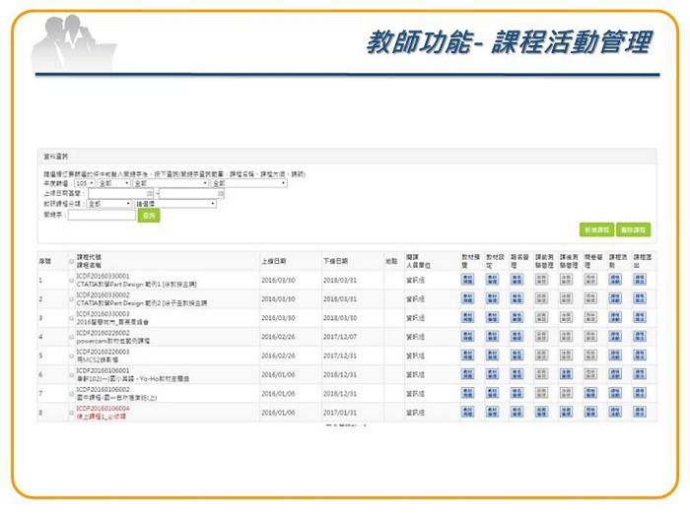Click the 新增課程 button
Viewport: 690px width, 517px height.
point(596,229)
